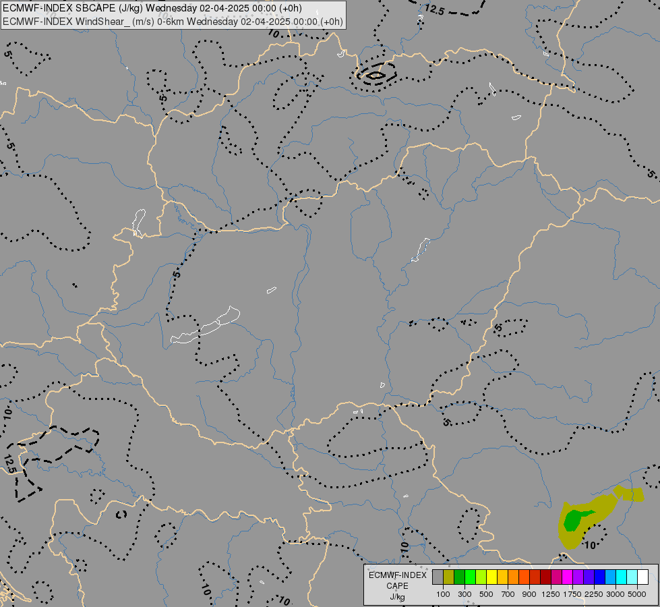Pick the dark green legend swatch
The width and height of the screenshot is (660, 607).
pos(459,577)
